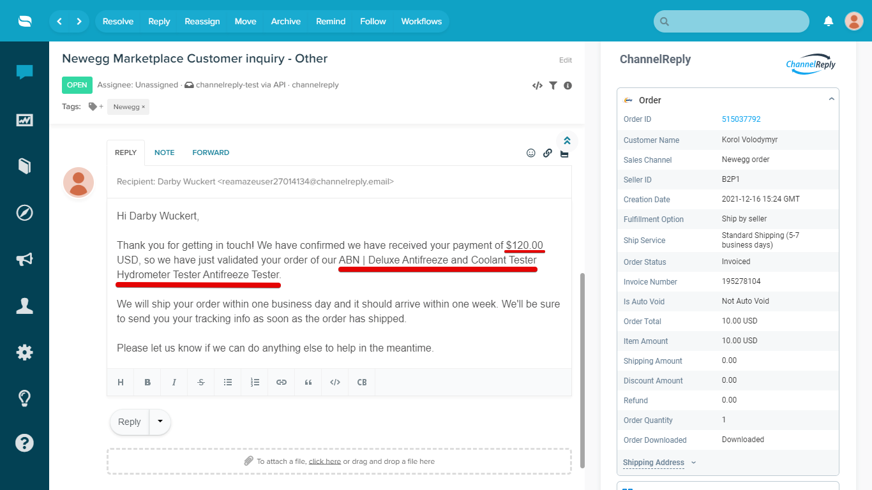
Task: Open the emoji picker smiley icon
Action: point(531,153)
